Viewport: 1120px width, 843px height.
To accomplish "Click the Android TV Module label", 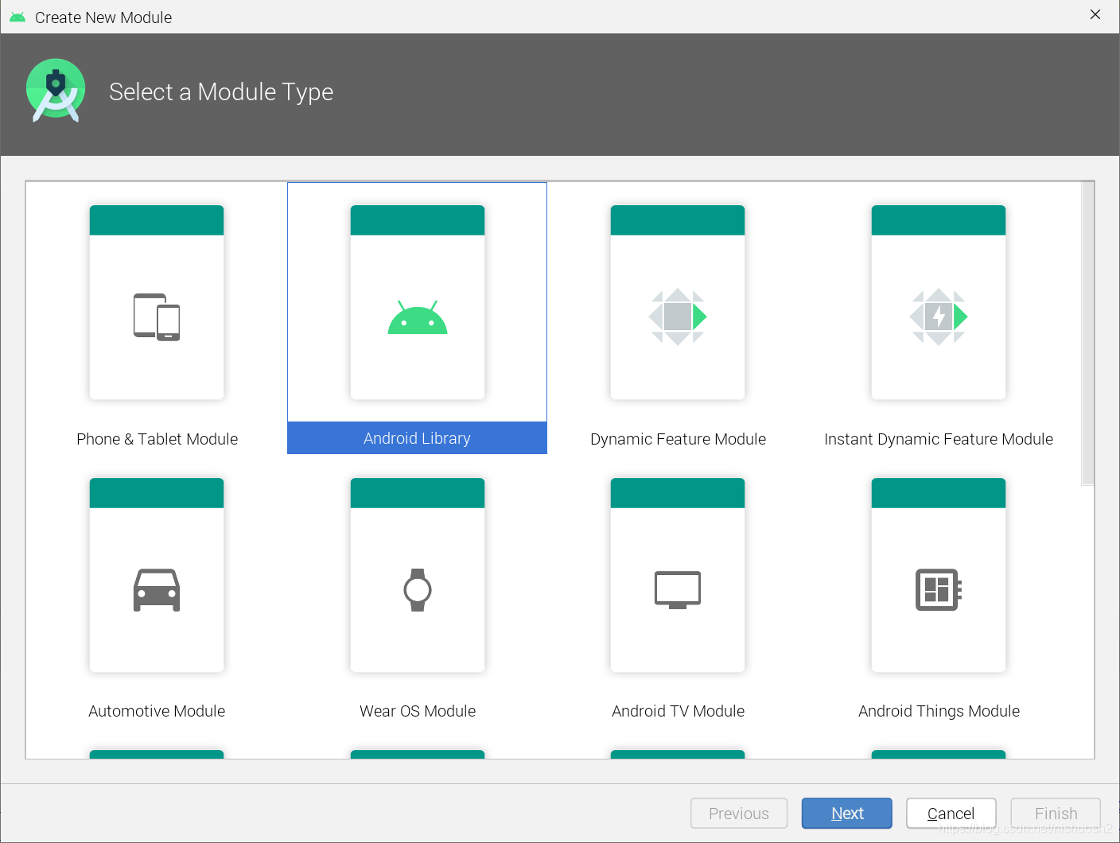I will tap(678, 711).
